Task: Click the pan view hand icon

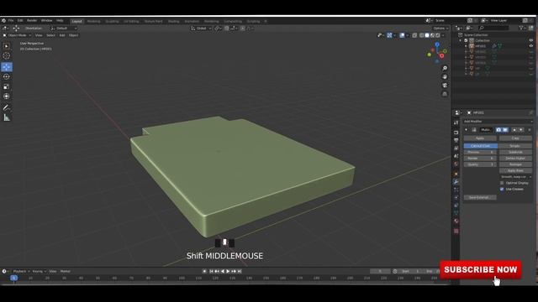Action: 445,76
